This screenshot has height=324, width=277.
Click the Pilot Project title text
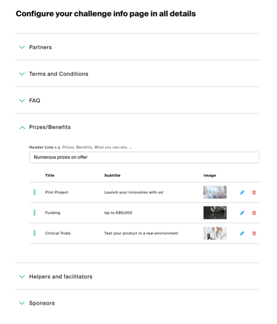point(57,192)
